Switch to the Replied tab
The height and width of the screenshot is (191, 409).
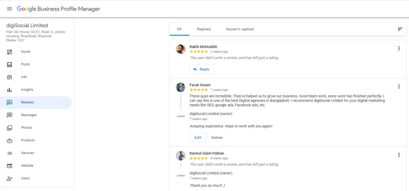204,29
